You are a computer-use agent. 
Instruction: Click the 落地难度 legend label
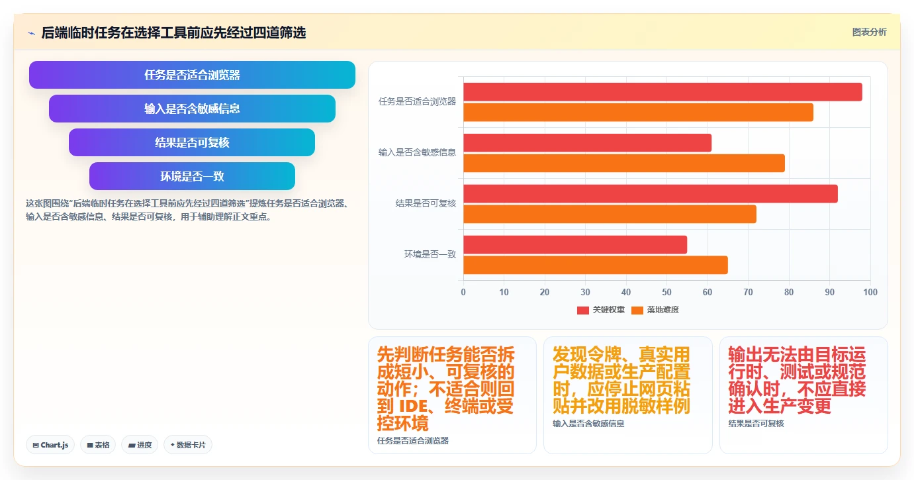pyautogui.click(x=663, y=310)
